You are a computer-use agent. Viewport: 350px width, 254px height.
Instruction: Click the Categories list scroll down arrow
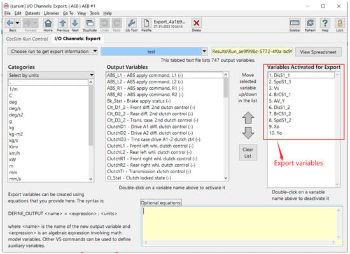pyautogui.click(x=91, y=179)
